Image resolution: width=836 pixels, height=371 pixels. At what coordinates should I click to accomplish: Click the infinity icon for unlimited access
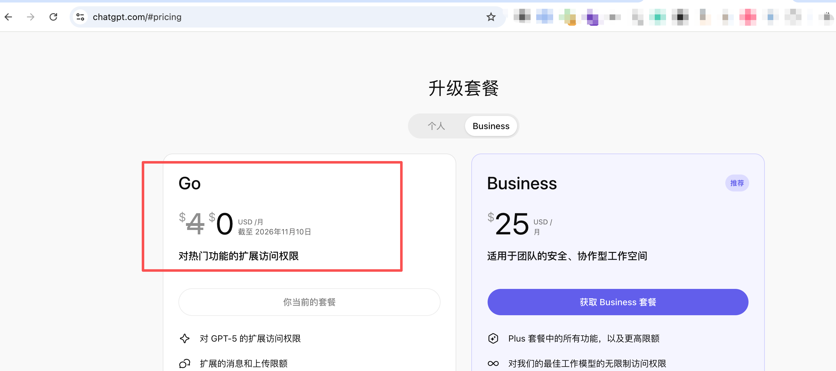[493, 363]
